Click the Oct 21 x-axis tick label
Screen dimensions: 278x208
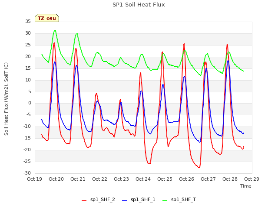(78, 179)
